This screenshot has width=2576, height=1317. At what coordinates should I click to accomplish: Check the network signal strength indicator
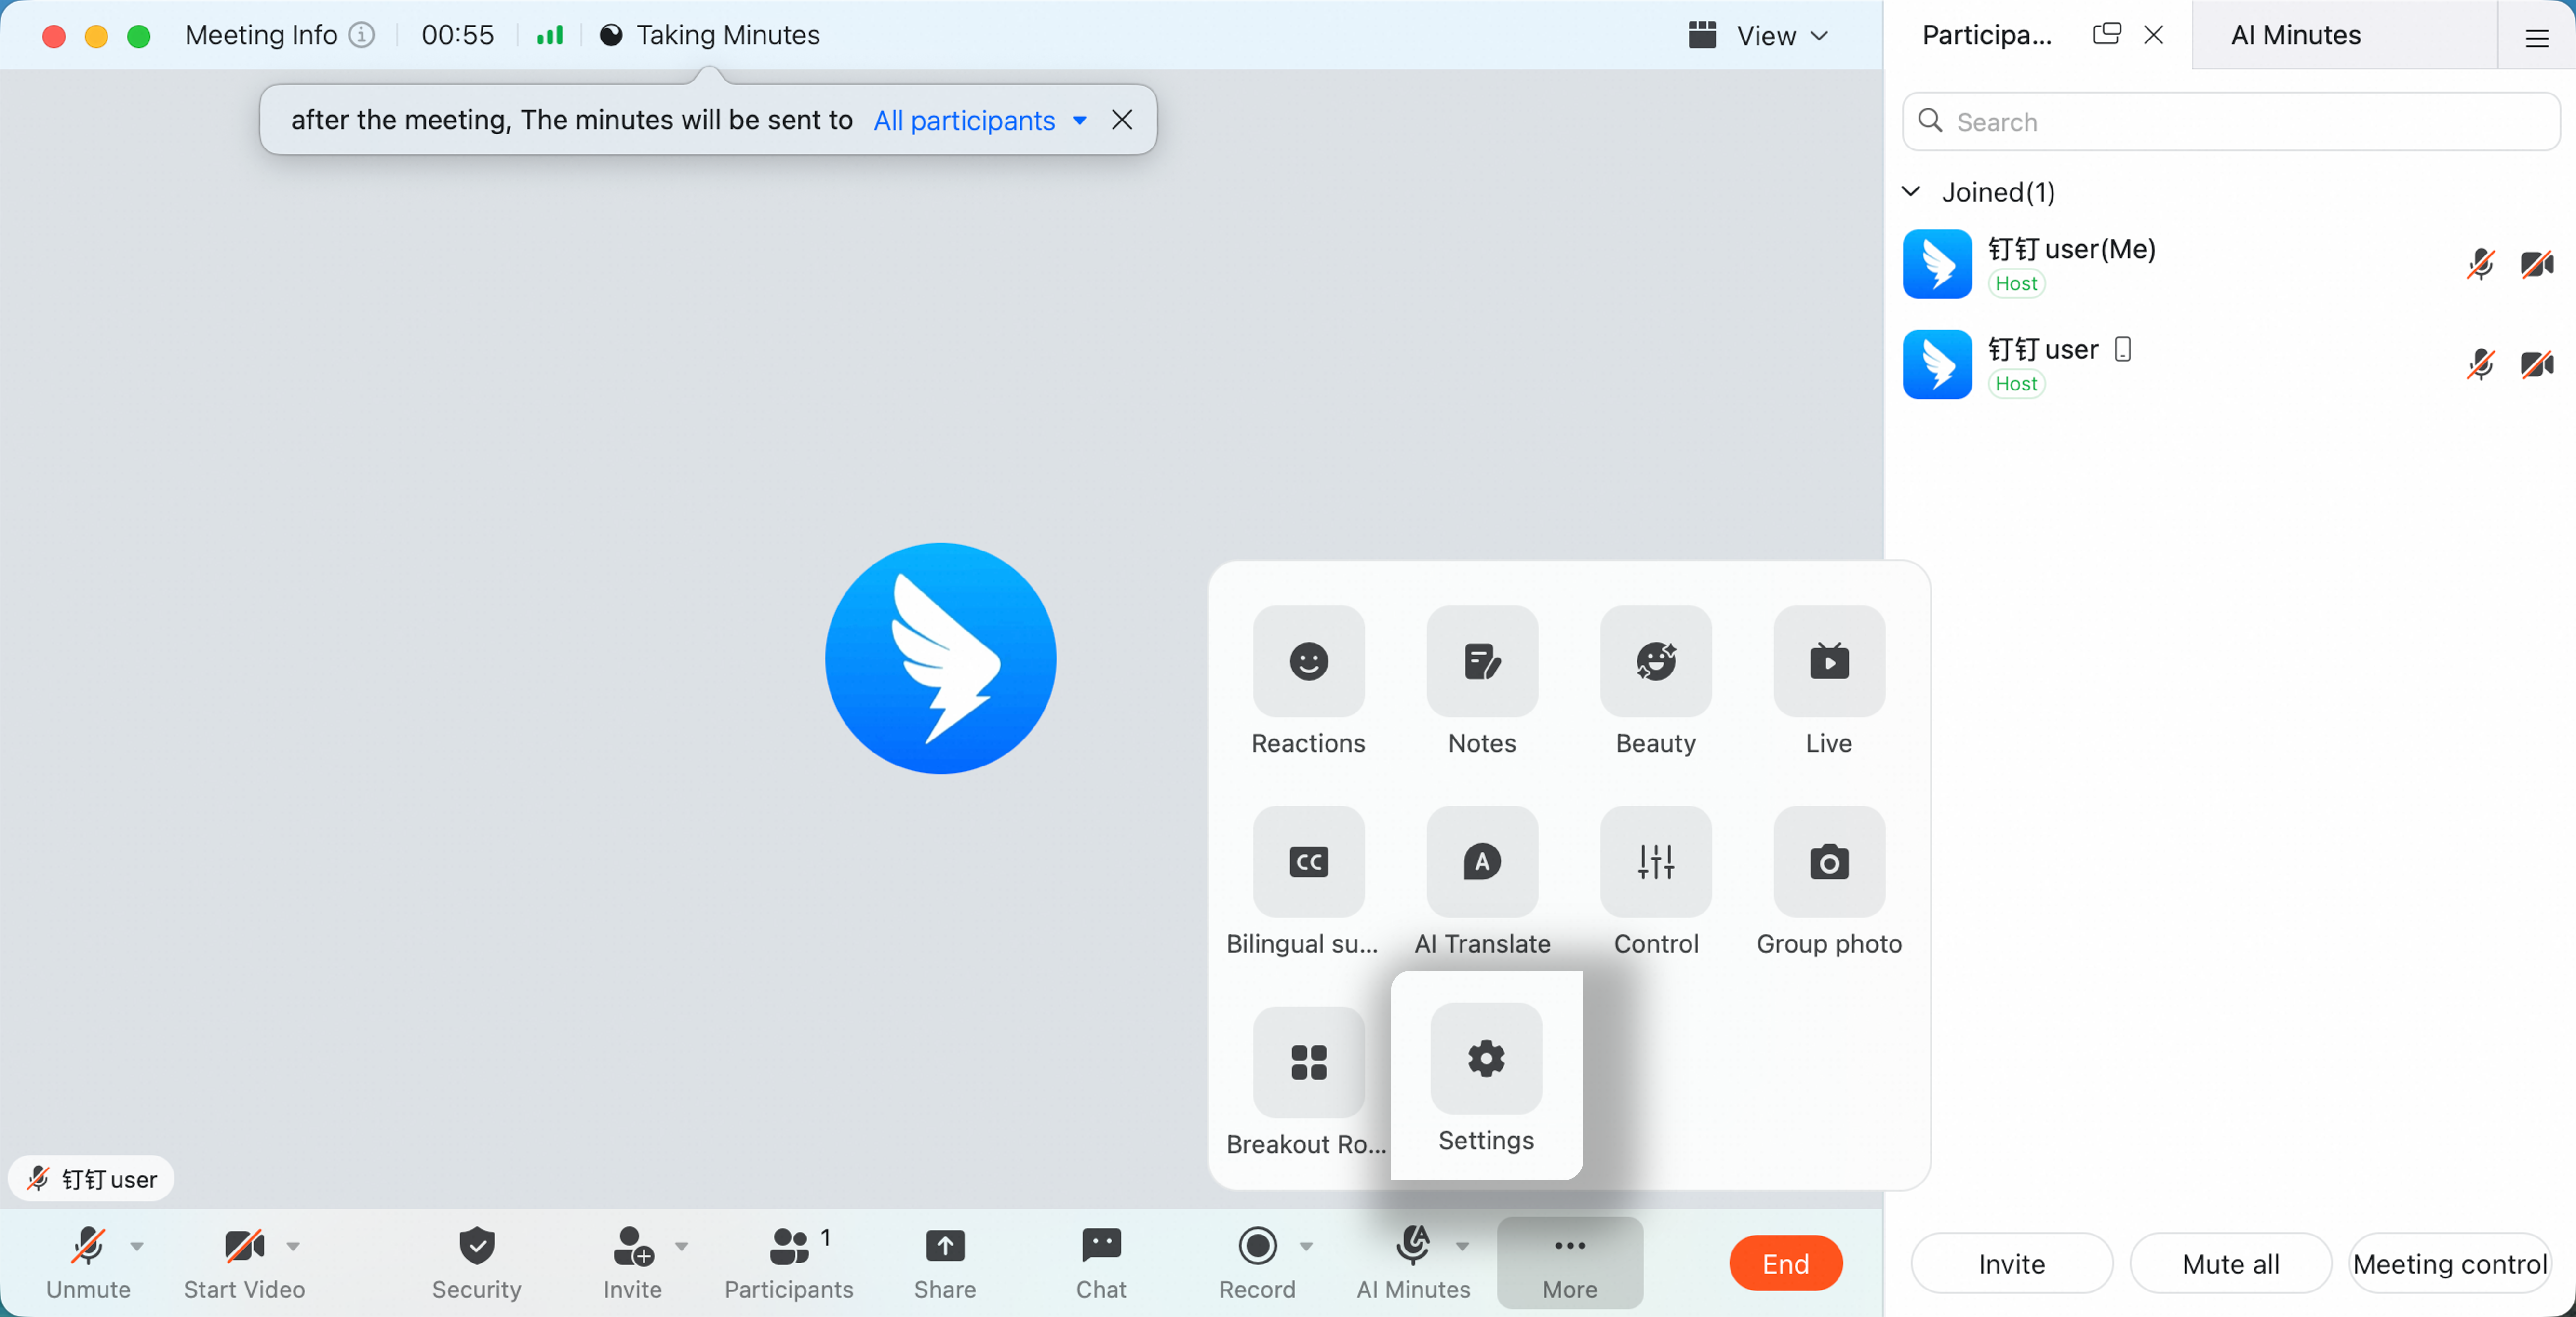click(x=550, y=36)
